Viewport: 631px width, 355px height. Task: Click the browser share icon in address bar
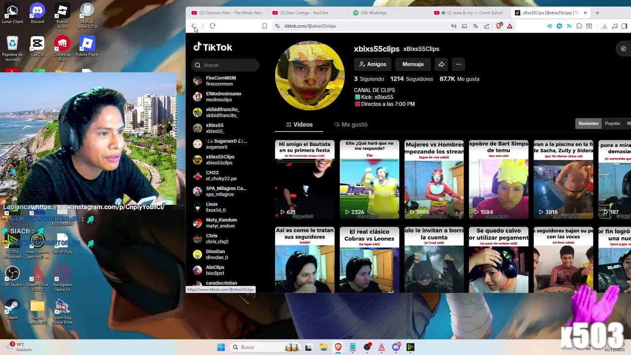click(487, 26)
